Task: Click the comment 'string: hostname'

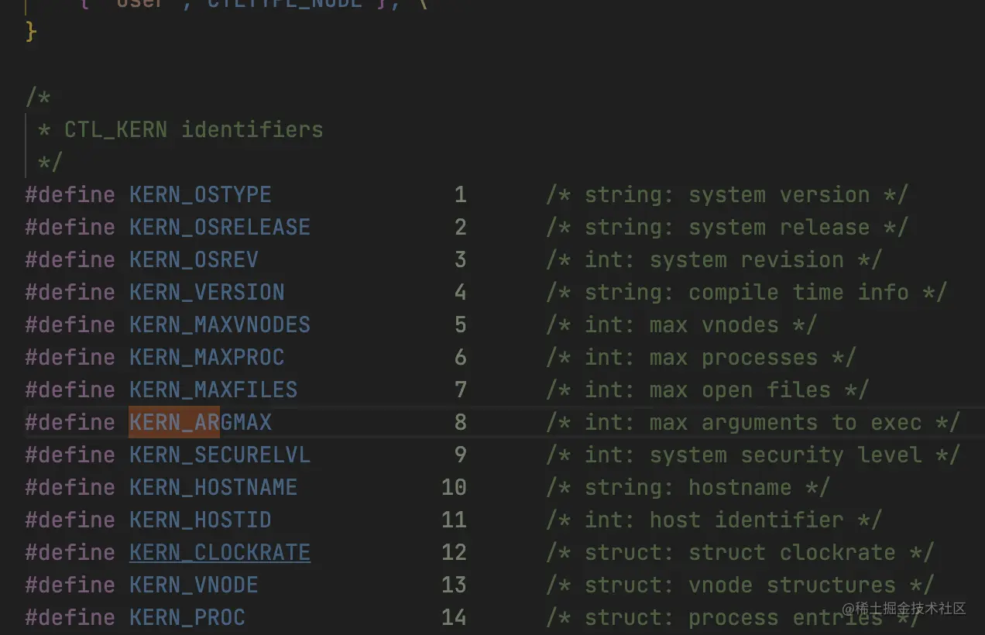Action: [688, 487]
